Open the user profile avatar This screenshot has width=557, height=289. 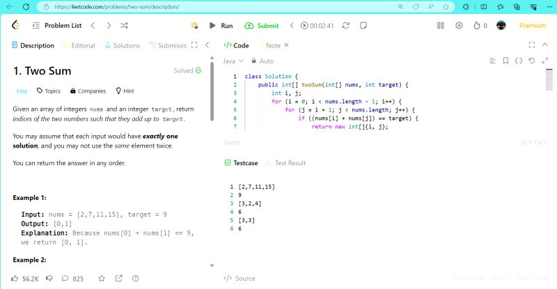tap(501, 26)
